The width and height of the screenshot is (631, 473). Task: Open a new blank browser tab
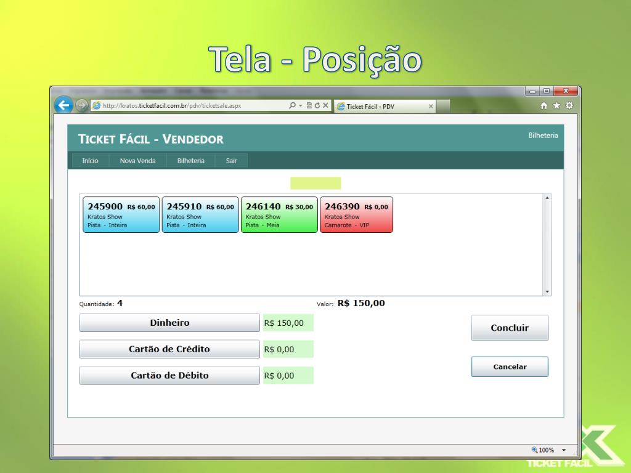coord(443,106)
